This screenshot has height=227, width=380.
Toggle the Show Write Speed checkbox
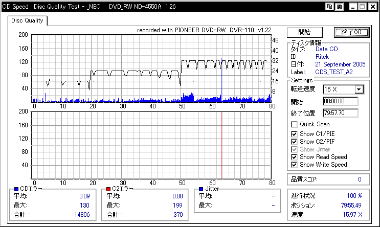pos(294,165)
